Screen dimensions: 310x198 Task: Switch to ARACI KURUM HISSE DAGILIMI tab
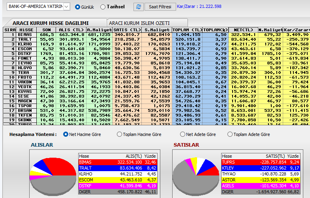click(x=51, y=23)
